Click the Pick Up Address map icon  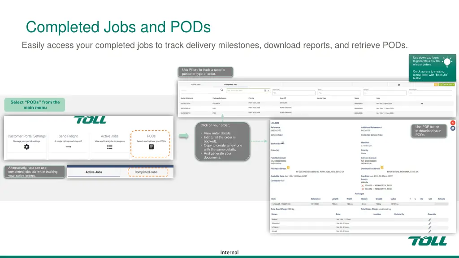[288, 168]
